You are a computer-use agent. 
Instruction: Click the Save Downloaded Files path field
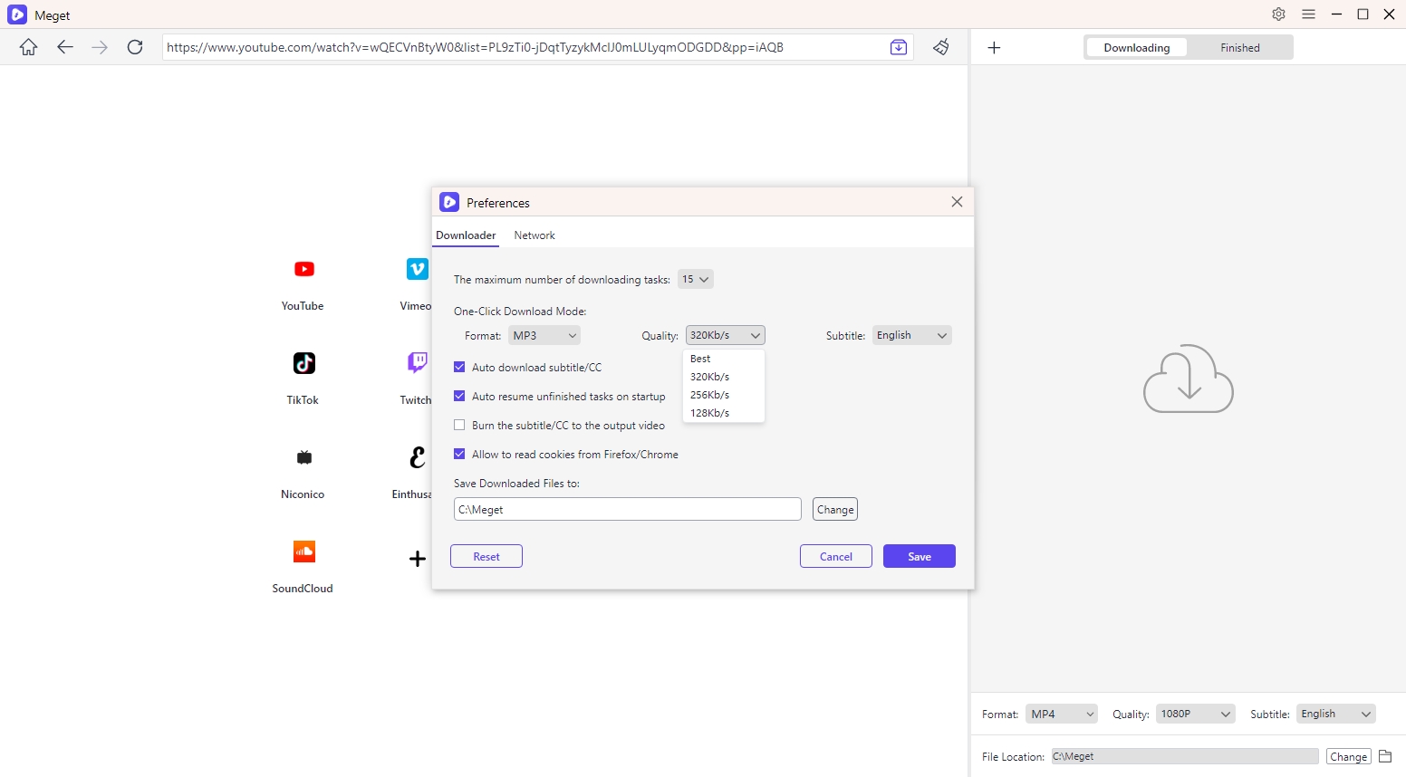[628, 509]
